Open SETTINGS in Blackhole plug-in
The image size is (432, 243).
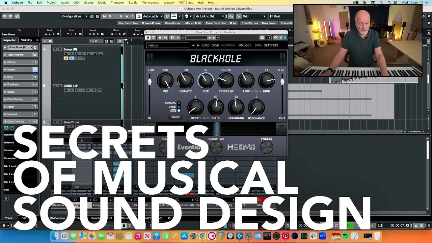tap(271, 45)
